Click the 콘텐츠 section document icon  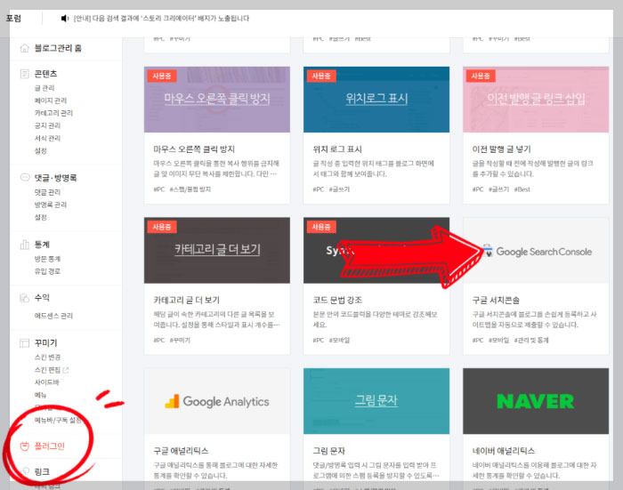pos(25,74)
